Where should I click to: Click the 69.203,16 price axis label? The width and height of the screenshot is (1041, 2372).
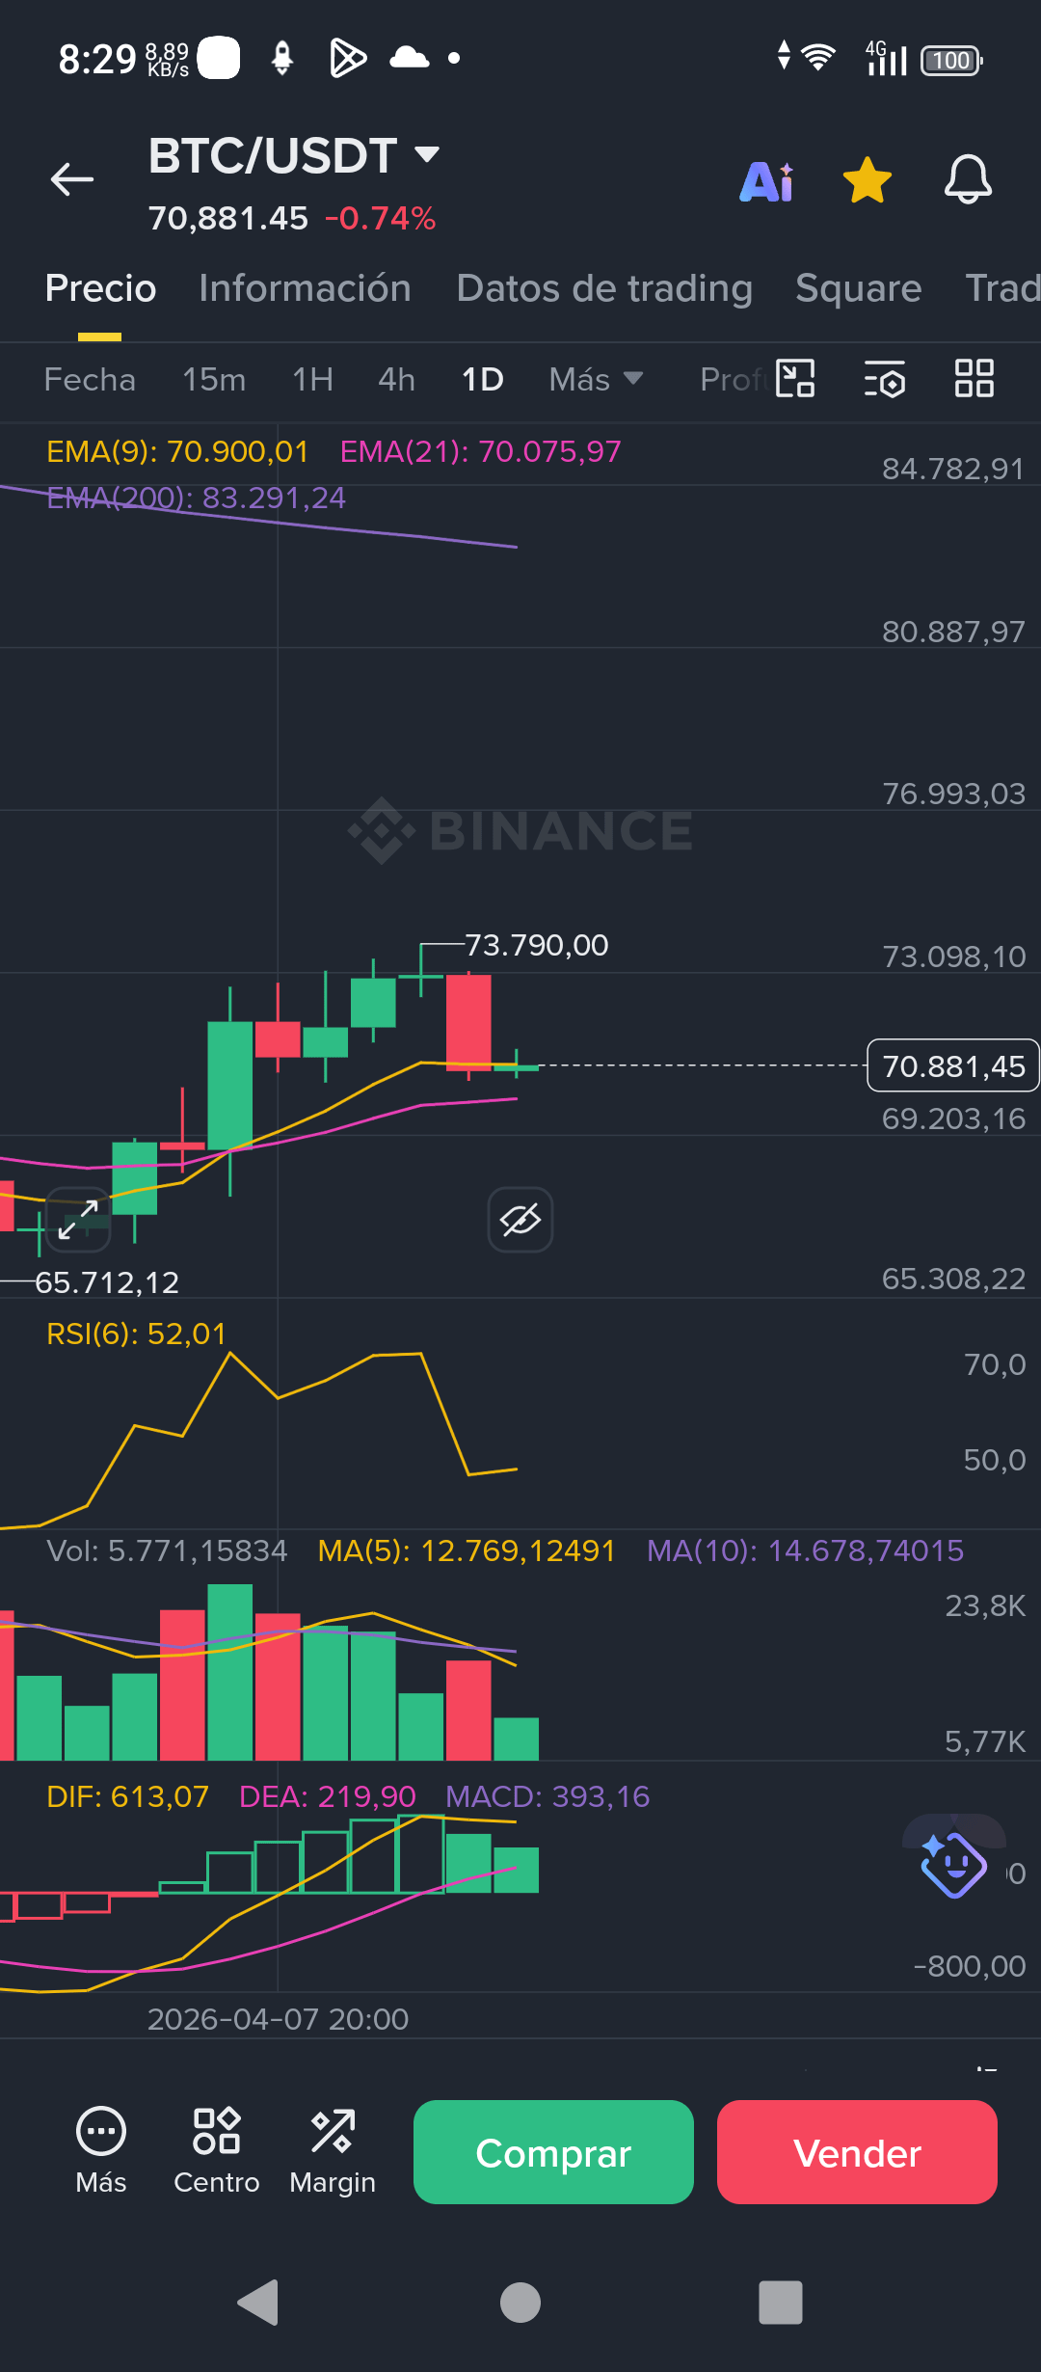click(x=953, y=1119)
